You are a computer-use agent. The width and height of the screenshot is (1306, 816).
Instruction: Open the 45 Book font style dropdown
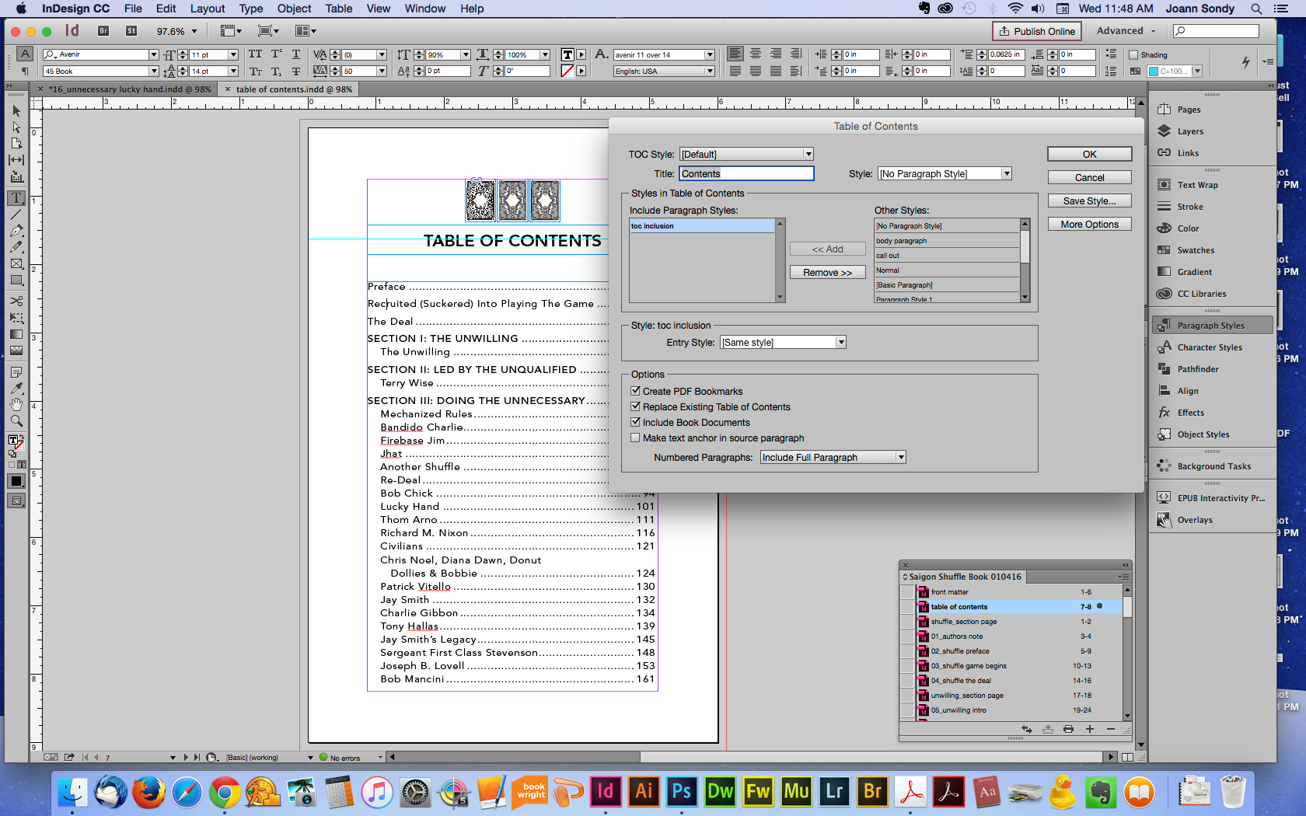(154, 71)
